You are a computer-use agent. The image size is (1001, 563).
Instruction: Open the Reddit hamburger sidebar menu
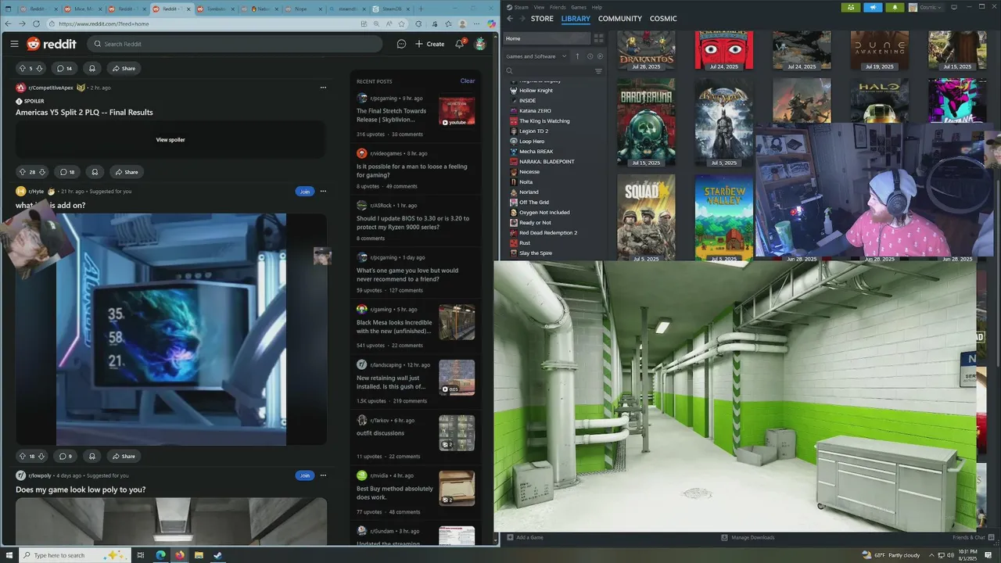click(14, 44)
